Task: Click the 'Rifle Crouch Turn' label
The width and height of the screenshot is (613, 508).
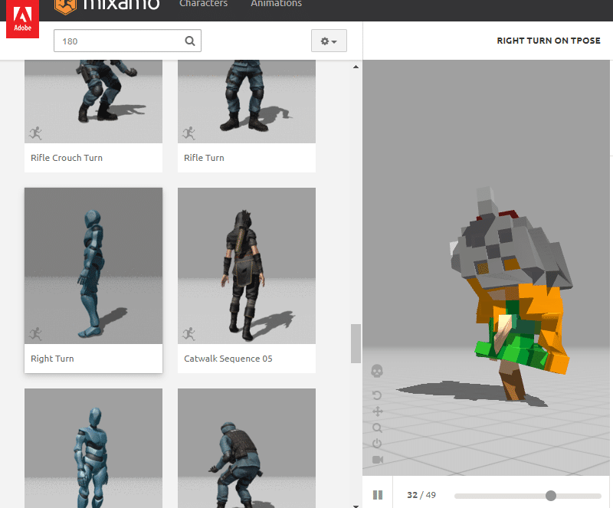Action: [67, 158]
